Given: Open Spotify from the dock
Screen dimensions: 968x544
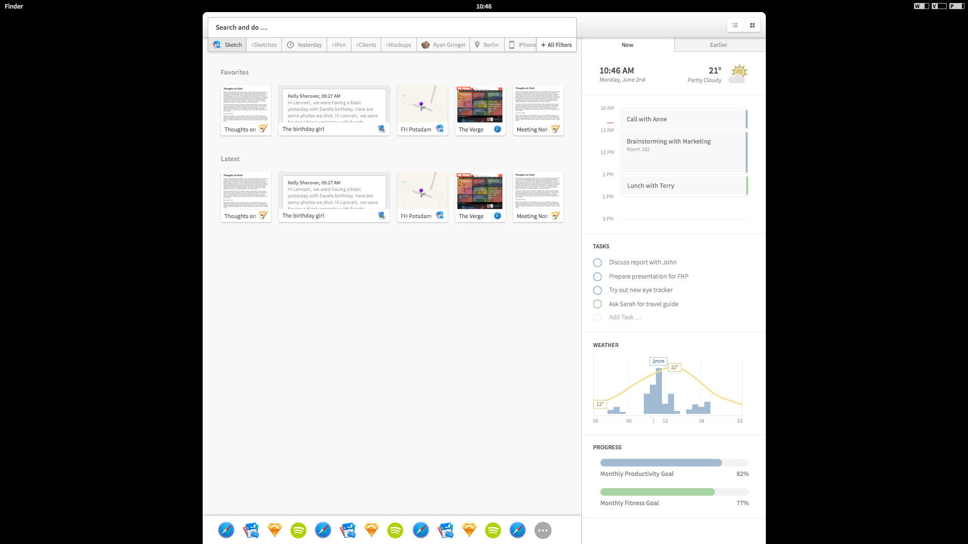Looking at the screenshot, I should 298,530.
